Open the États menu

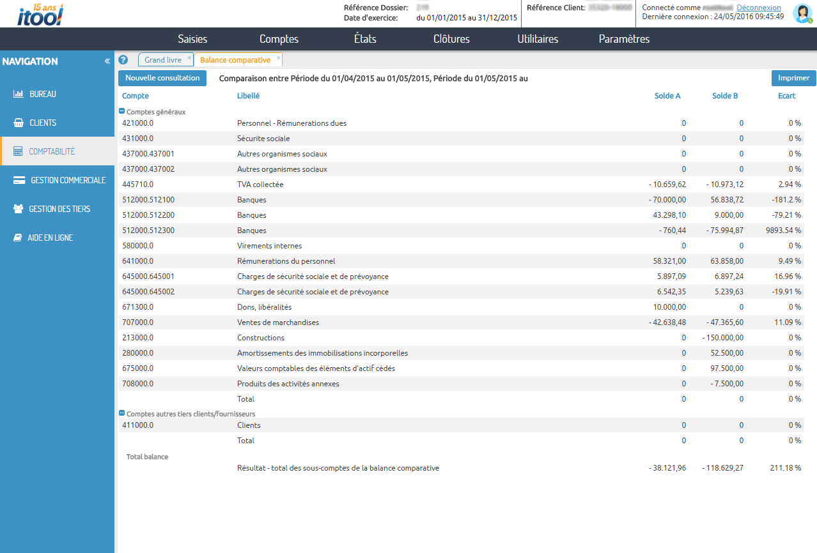[365, 39]
